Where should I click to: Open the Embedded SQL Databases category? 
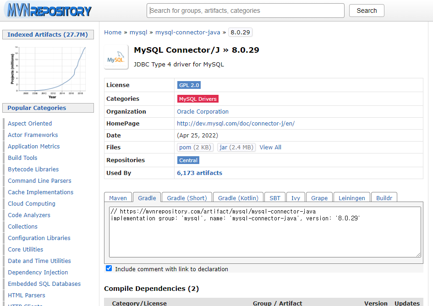click(x=44, y=284)
